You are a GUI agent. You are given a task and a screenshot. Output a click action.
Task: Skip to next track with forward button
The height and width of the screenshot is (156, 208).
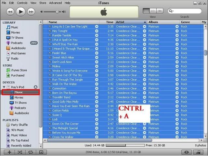click(x=31, y=12)
